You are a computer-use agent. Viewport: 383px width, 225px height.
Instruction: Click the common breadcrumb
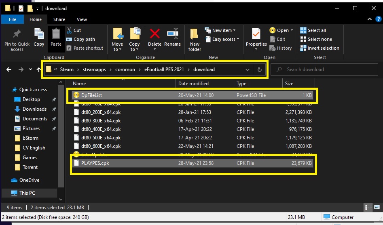point(125,69)
